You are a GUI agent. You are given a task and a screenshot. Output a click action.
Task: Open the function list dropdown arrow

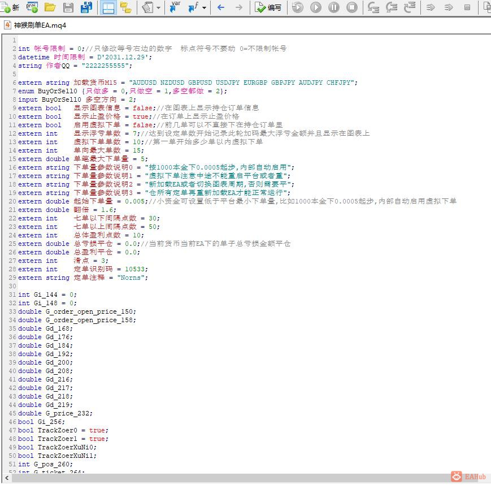[x=204, y=7]
